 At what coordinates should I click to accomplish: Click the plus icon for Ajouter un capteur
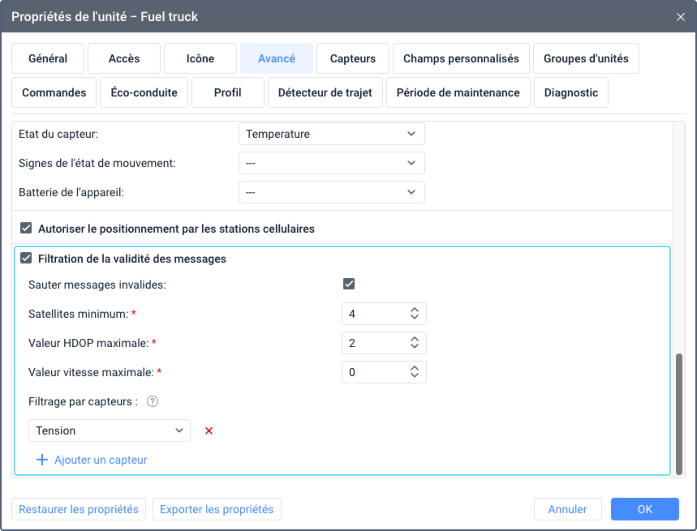coord(42,460)
